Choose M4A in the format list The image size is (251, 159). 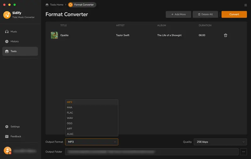tap(92, 107)
